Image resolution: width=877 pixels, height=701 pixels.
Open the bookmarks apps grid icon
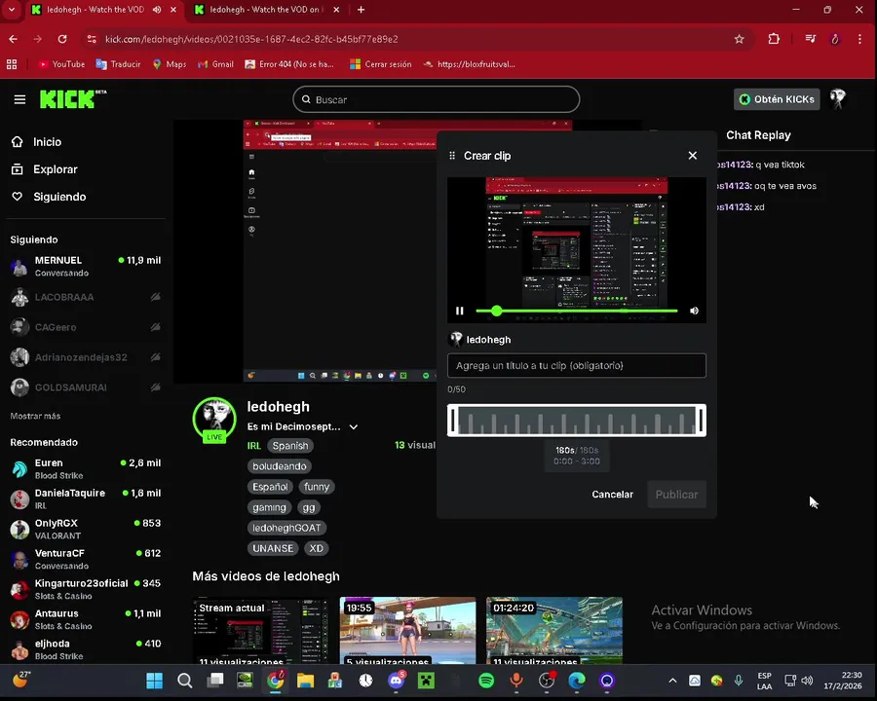[x=11, y=64]
